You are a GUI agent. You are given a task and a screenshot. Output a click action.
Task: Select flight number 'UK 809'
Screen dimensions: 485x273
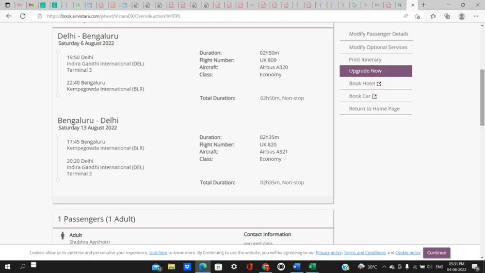(x=268, y=60)
